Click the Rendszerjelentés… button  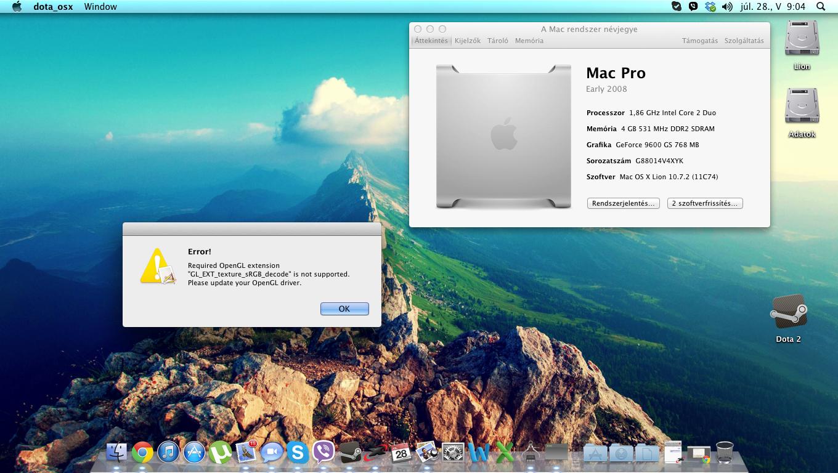click(623, 203)
